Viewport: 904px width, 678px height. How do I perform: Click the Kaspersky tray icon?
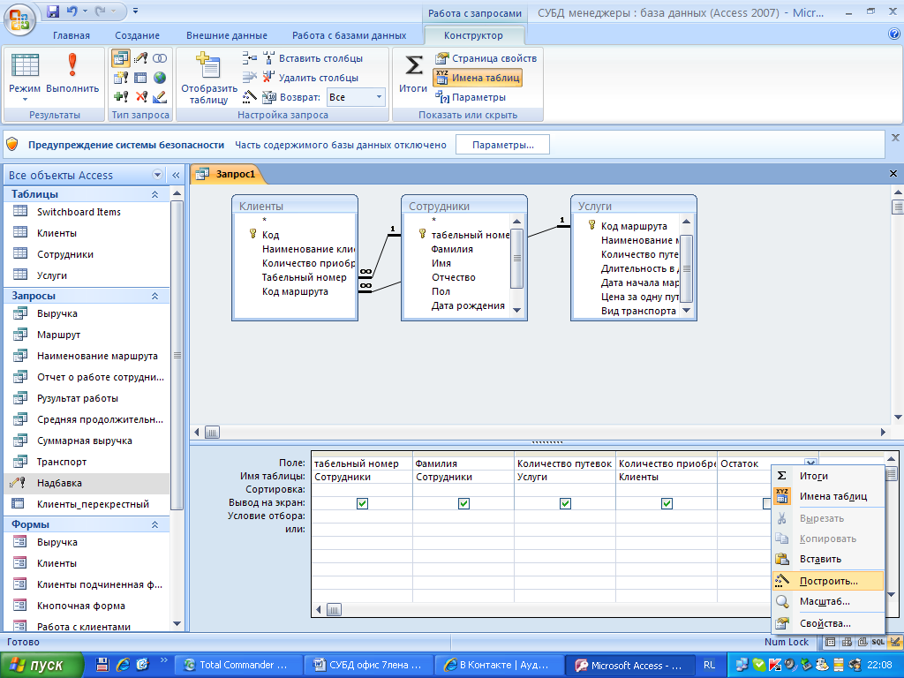tap(776, 665)
